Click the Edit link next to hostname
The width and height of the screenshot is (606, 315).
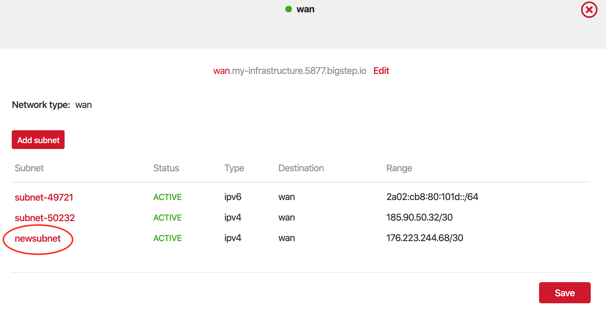(381, 71)
